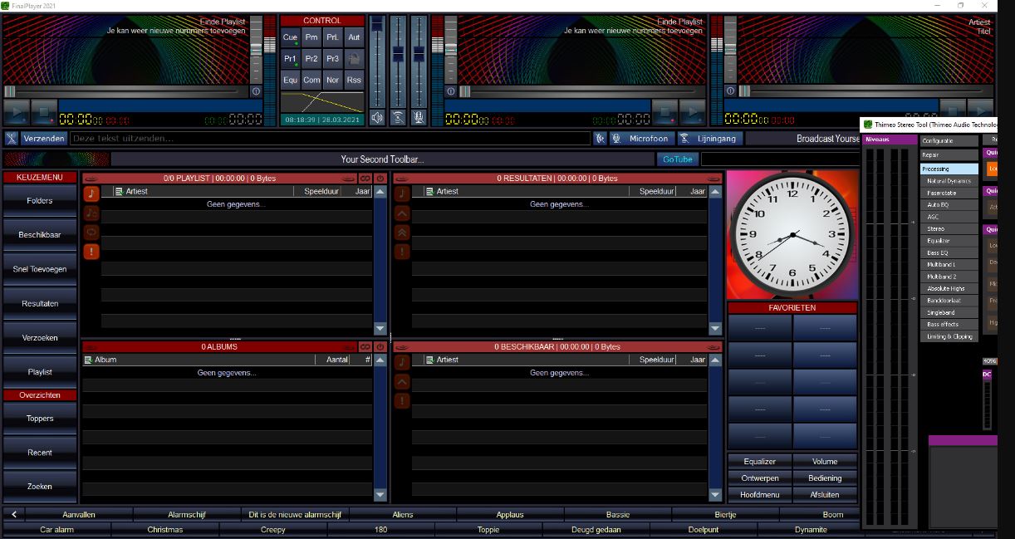
Task: Open Beschikbaar in the Keuzemenu
Action: click(x=39, y=235)
